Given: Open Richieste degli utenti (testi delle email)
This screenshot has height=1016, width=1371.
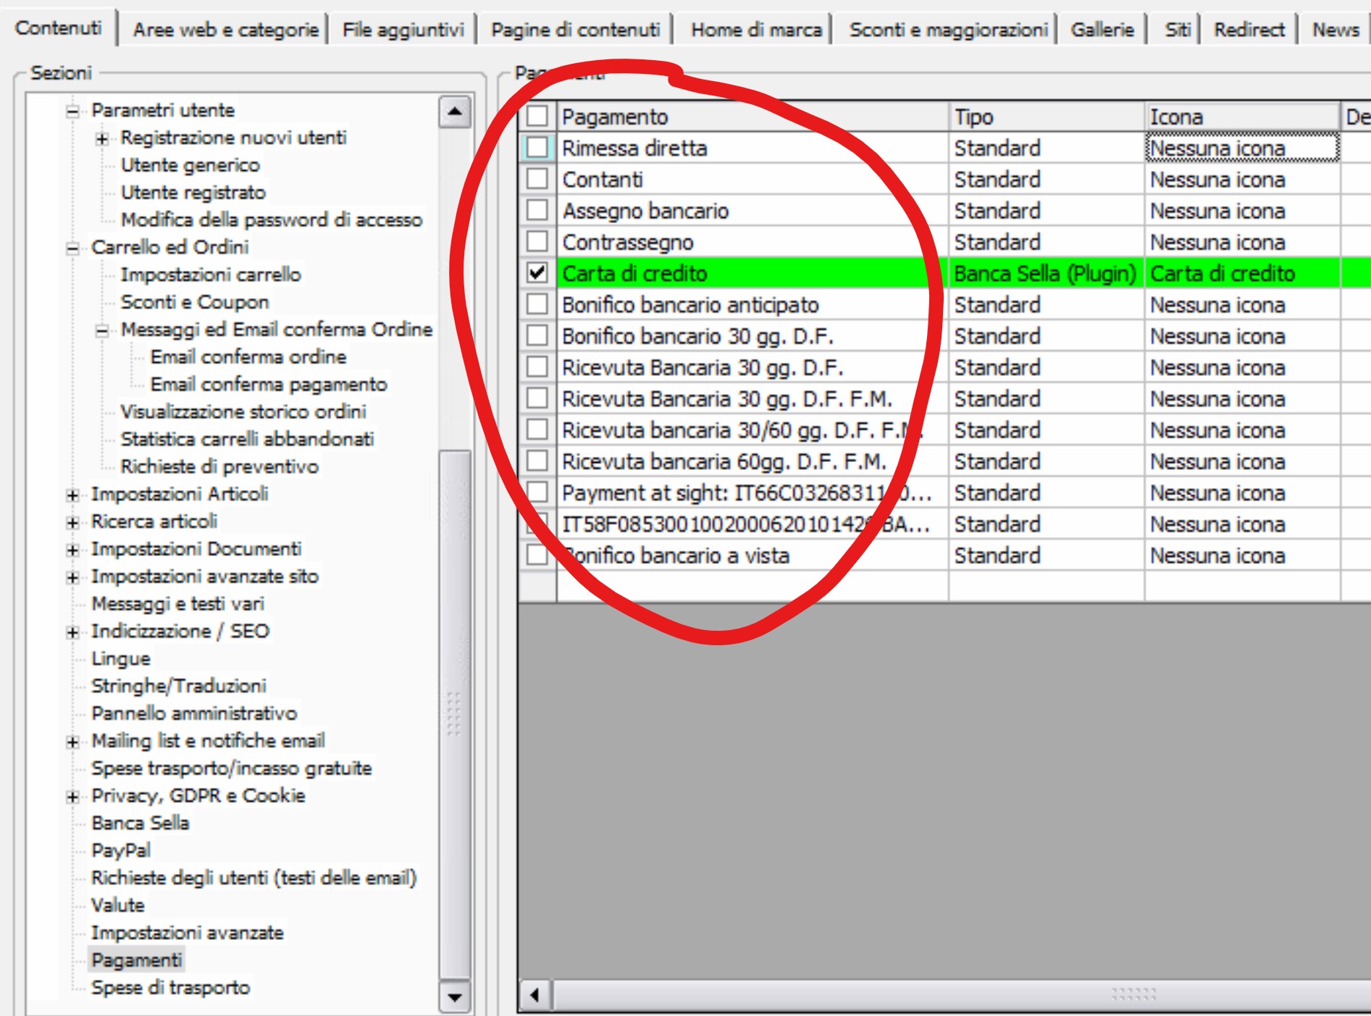Looking at the screenshot, I should pyautogui.click(x=254, y=878).
